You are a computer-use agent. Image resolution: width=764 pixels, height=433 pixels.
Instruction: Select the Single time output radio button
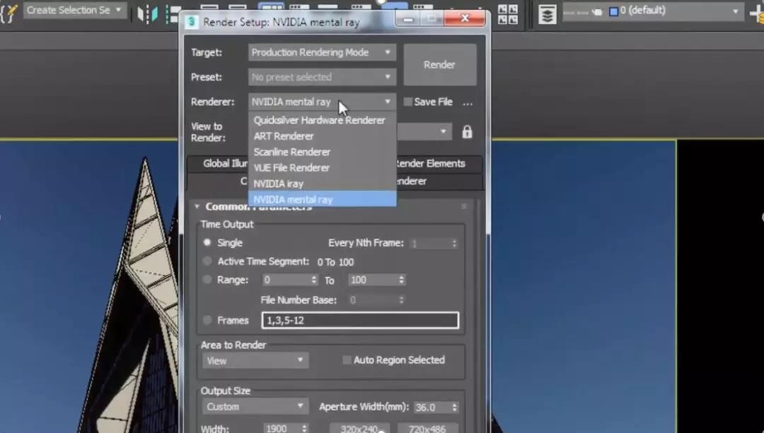[x=207, y=242]
